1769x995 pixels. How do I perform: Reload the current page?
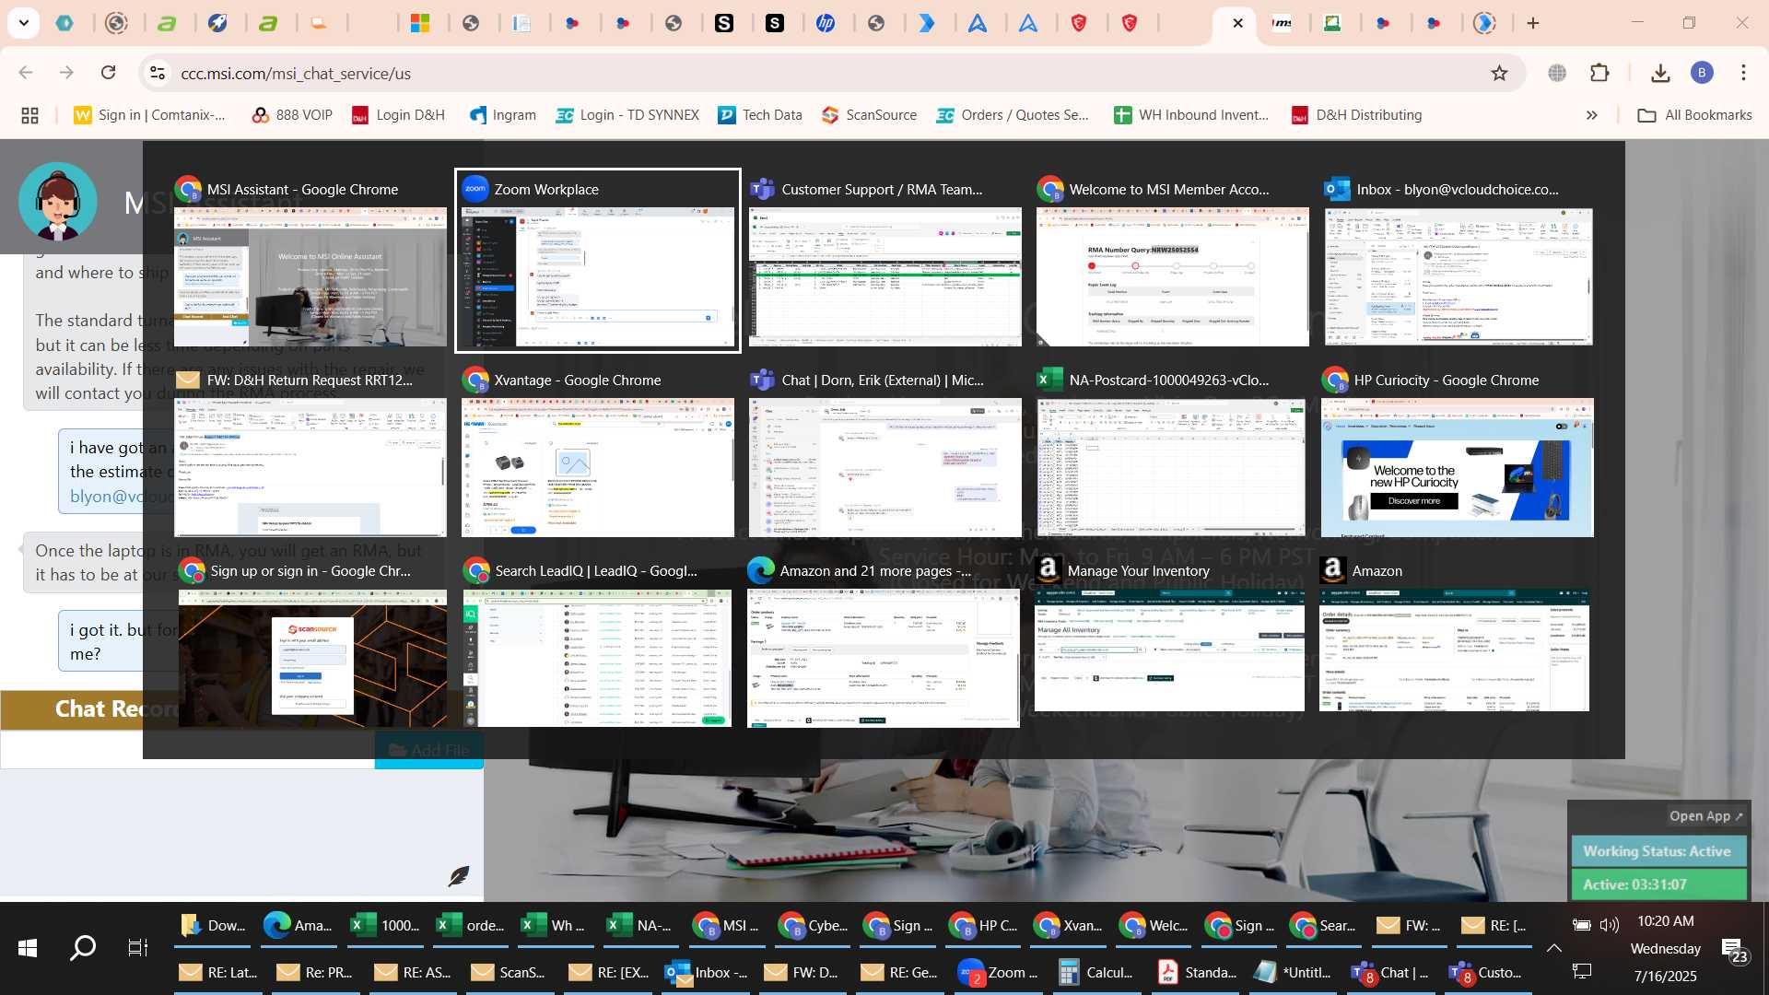pos(109,73)
